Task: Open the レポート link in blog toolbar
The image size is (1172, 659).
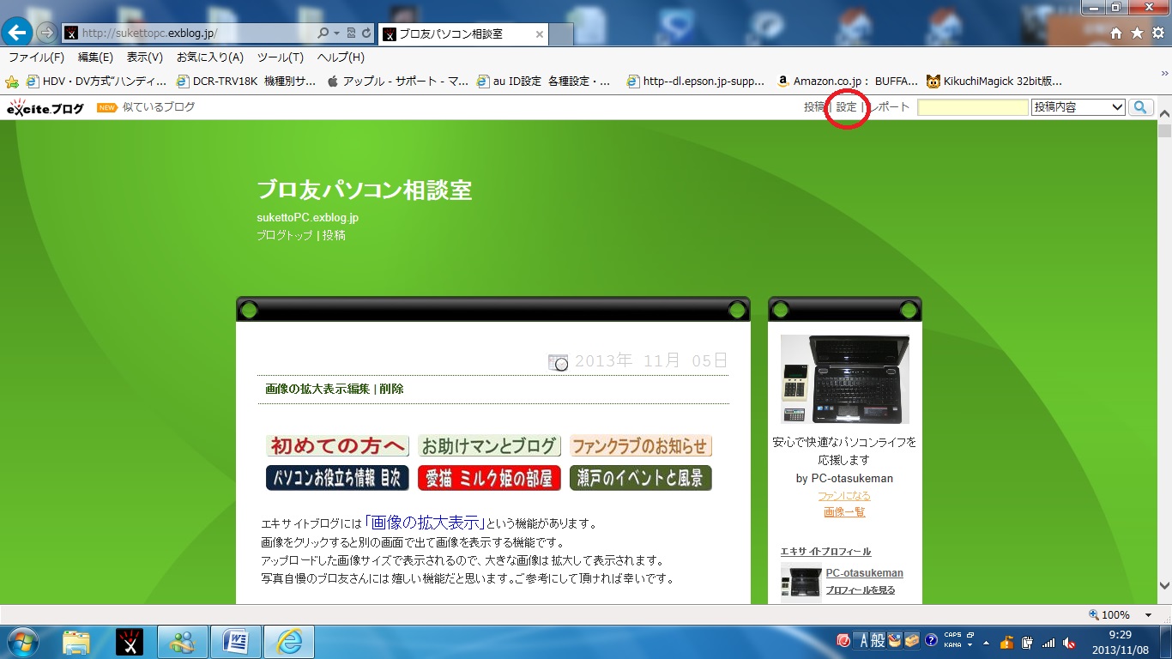Action: pyautogui.click(x=890, y=107)
